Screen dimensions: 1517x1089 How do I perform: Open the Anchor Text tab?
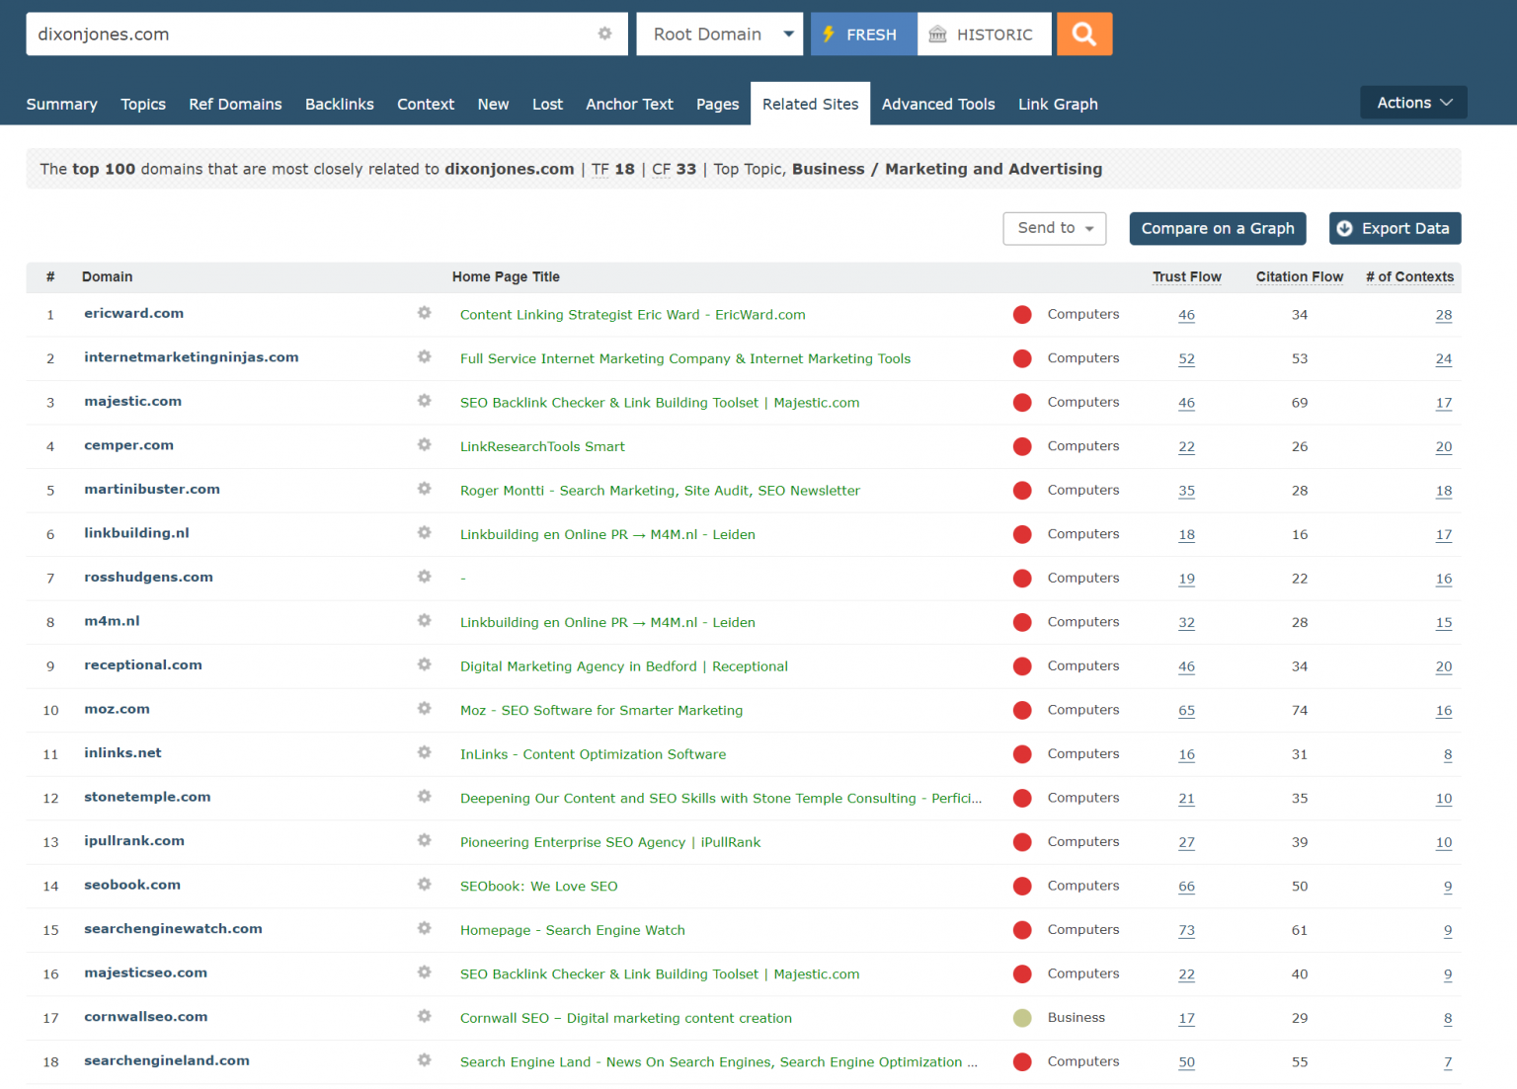point(629,104)
